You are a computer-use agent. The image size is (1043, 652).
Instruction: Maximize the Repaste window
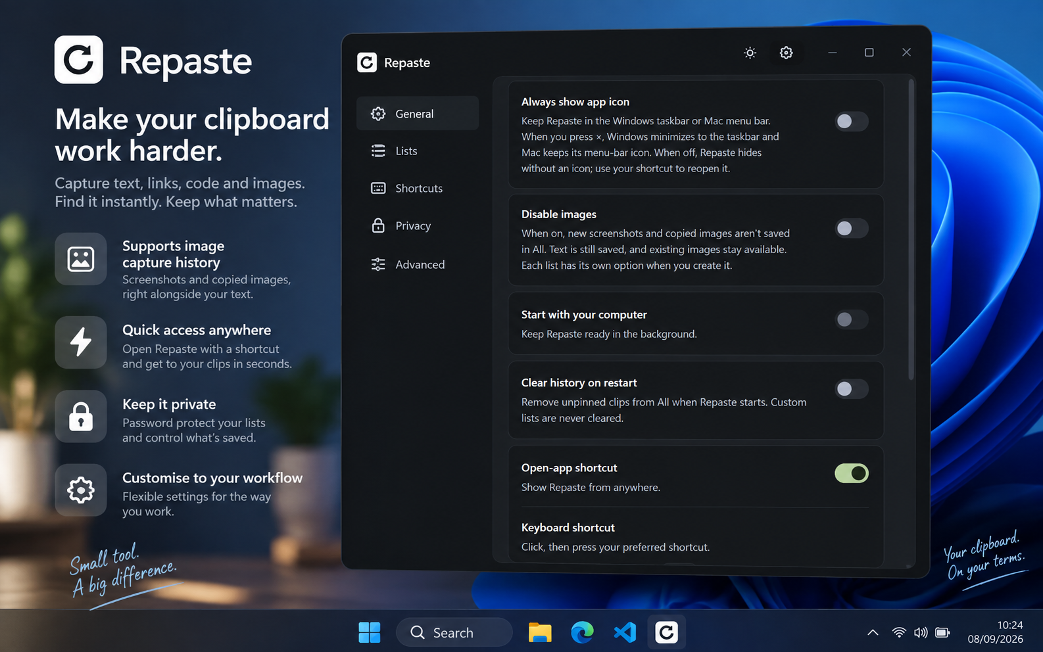[x=869, y=53]
